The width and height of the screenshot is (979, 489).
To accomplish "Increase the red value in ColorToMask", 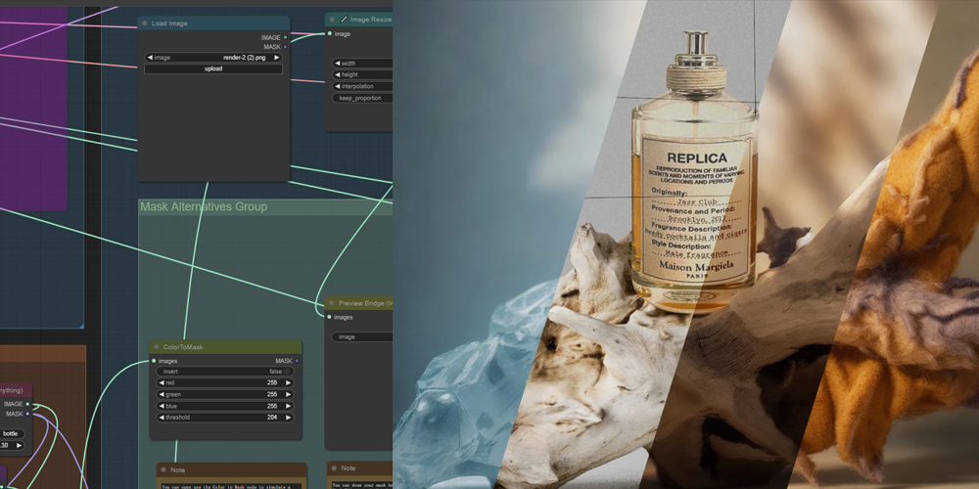I will click(289, 383).
